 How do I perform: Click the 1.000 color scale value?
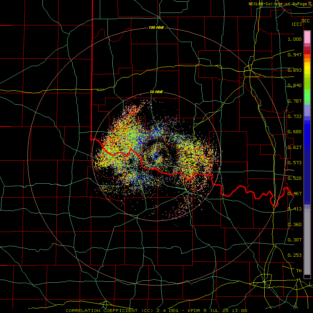[295, 39]
